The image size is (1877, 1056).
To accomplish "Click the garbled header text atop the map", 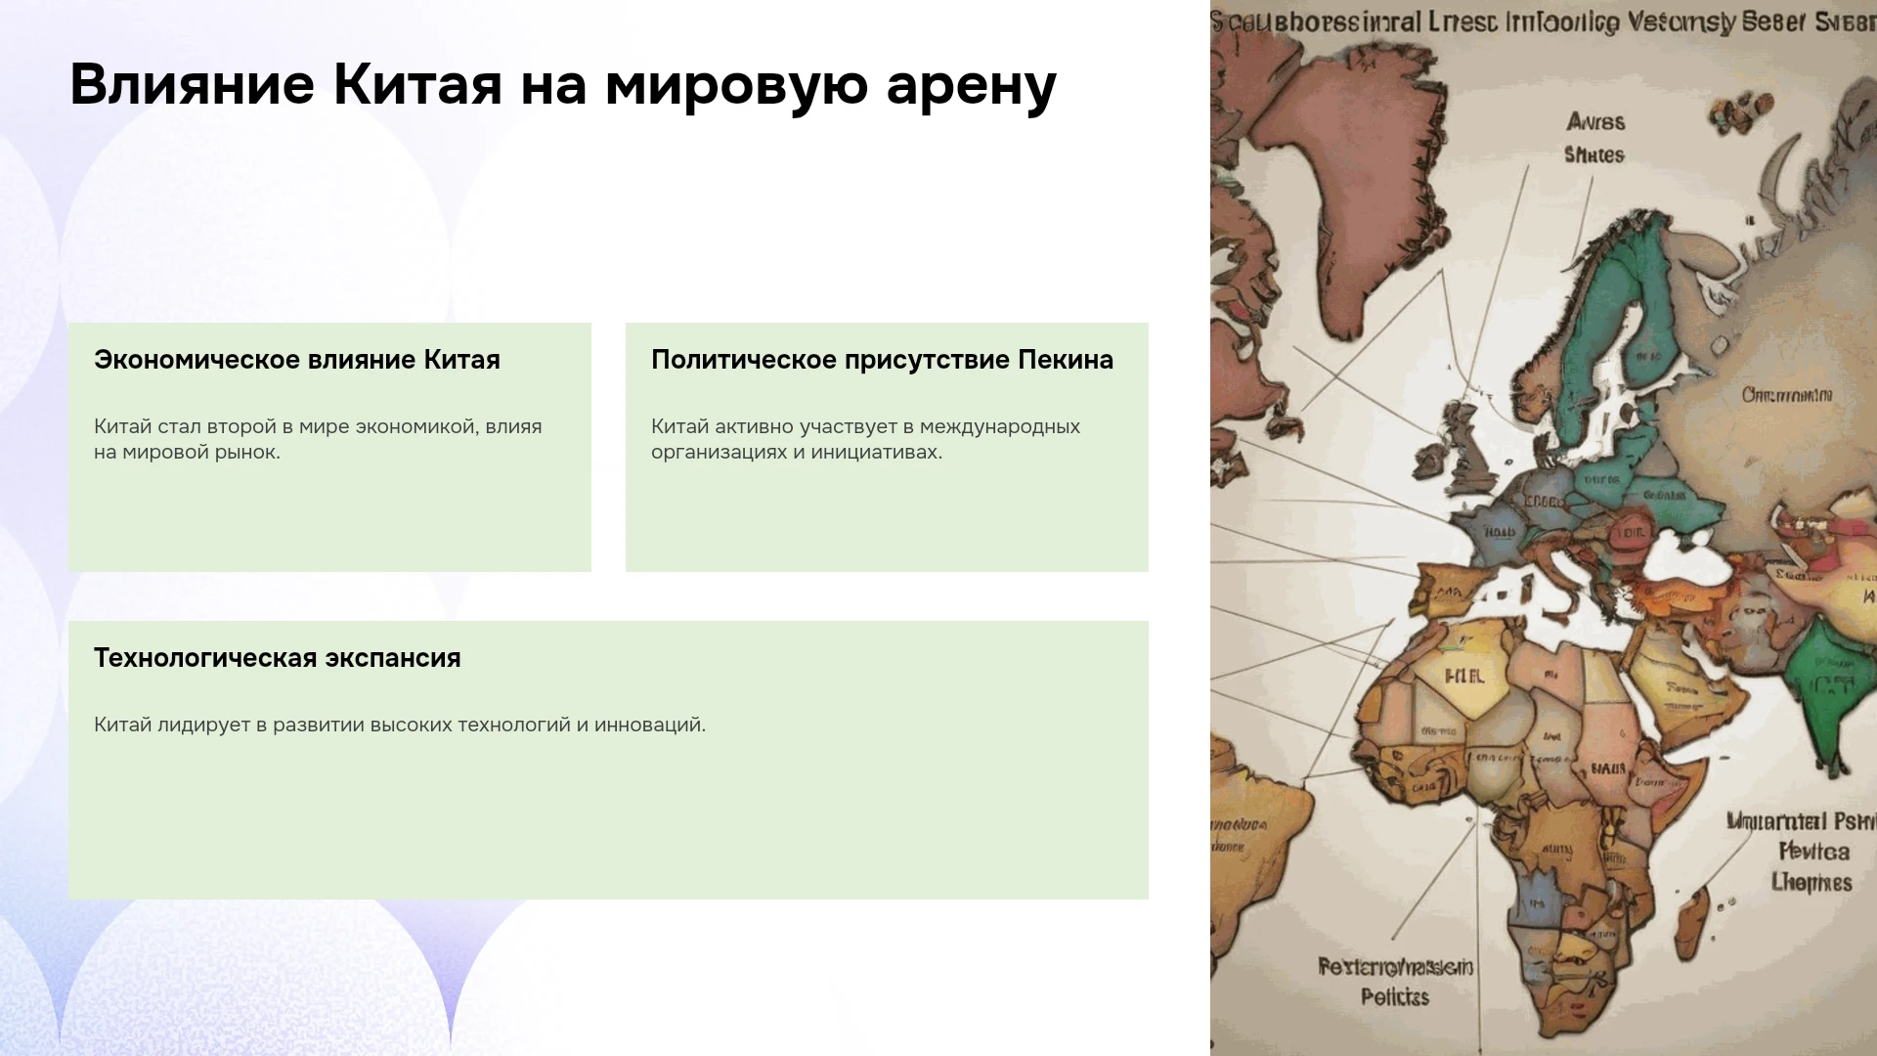I will click(1544, 22).
